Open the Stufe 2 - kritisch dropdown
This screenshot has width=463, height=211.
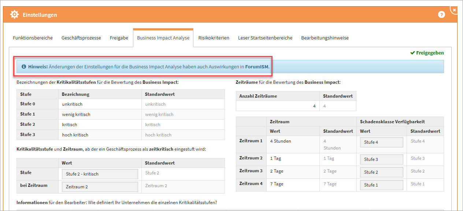tap(100, 174)
